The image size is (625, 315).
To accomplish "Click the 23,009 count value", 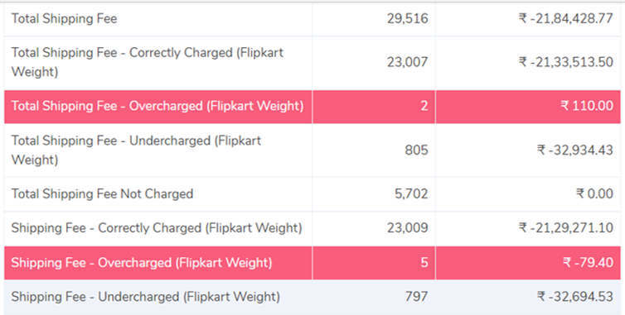I will tap(407, 228).
